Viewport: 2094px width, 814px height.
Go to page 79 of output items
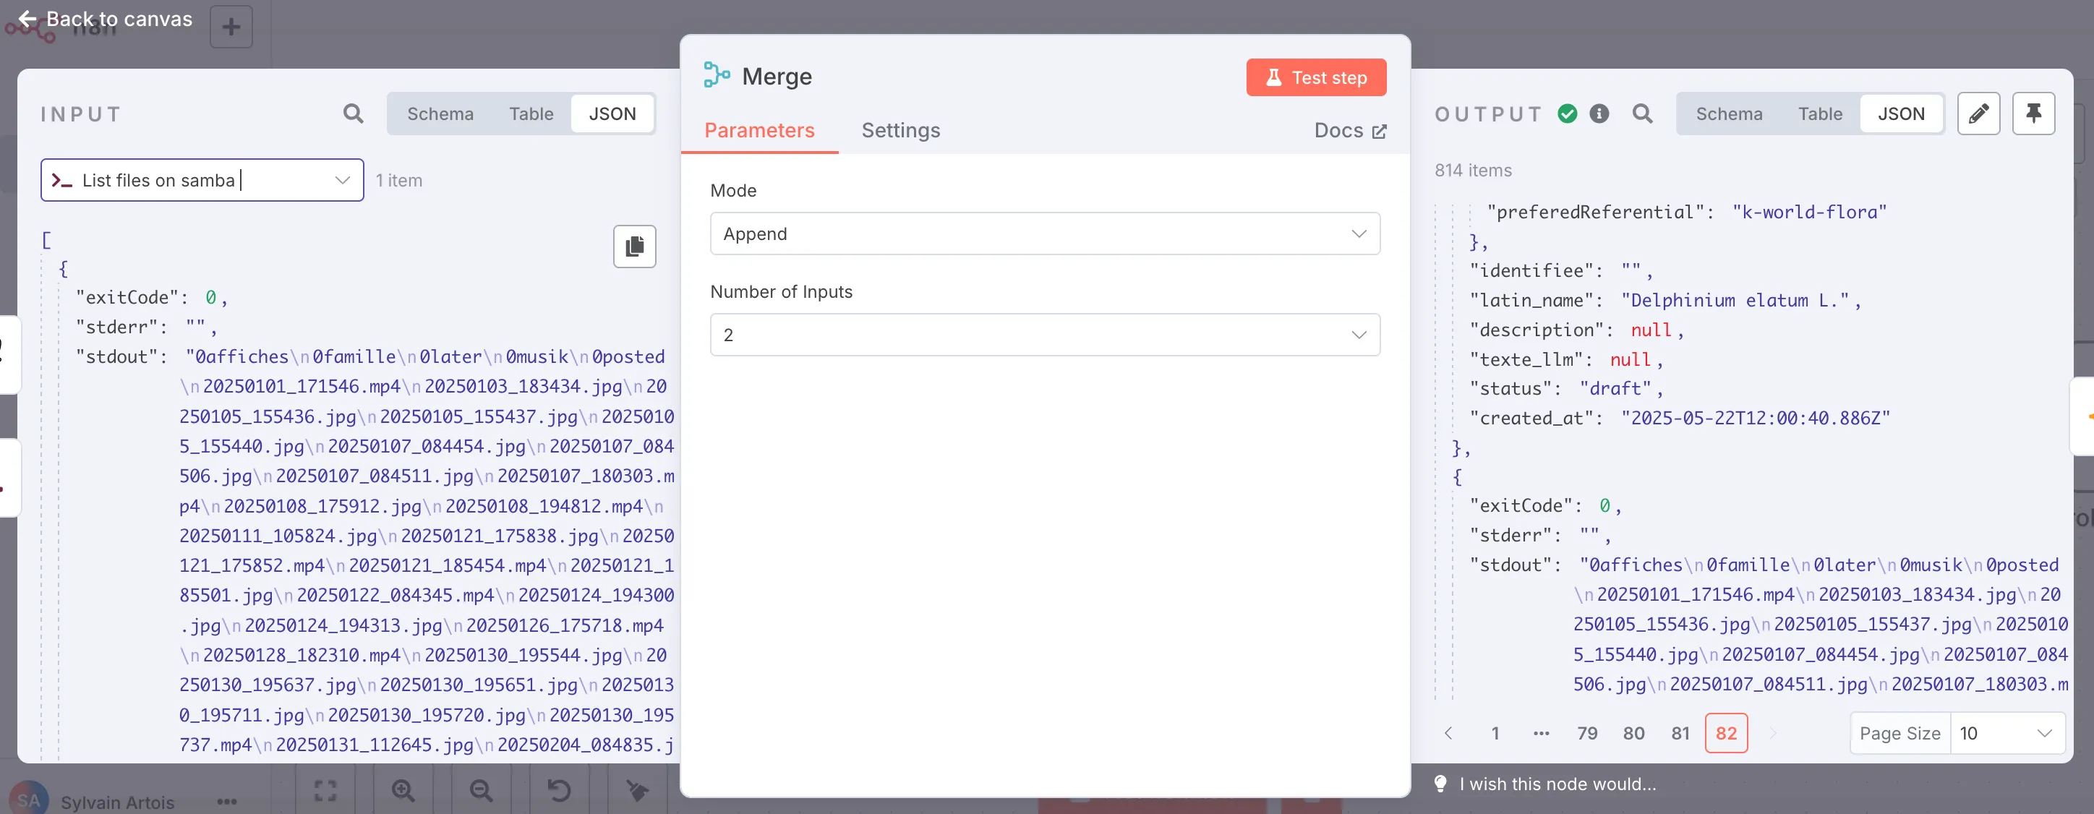1586,732
